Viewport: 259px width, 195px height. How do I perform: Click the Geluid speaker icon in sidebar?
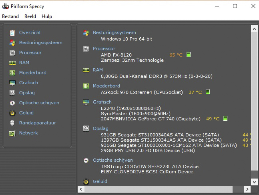click(x=12, y=113)
